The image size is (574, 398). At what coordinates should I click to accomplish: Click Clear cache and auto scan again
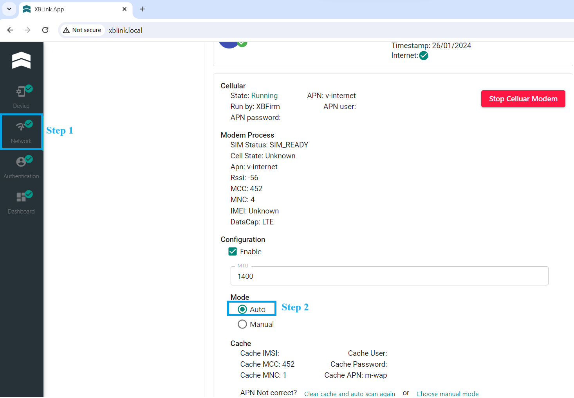tap(349, 394)
